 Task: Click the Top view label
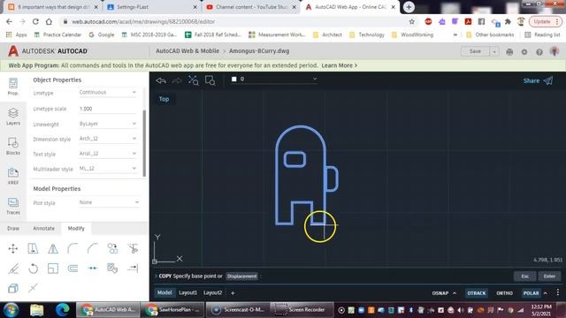pyautogui.click(x=164, y=99)
